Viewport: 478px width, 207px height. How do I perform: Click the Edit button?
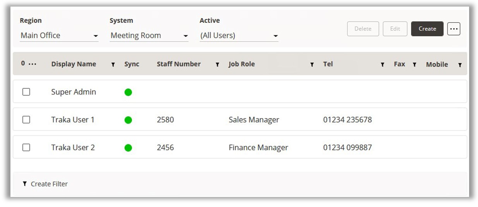click(x=395, y=29)
